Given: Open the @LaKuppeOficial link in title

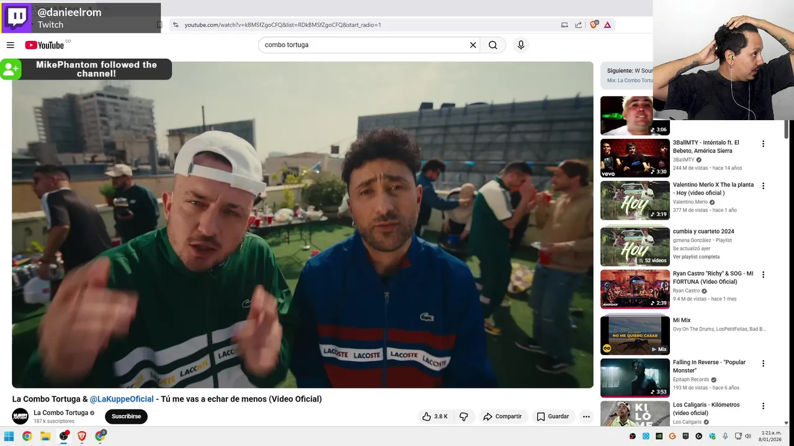Looking at the screenshot, I should click(122, 399).
